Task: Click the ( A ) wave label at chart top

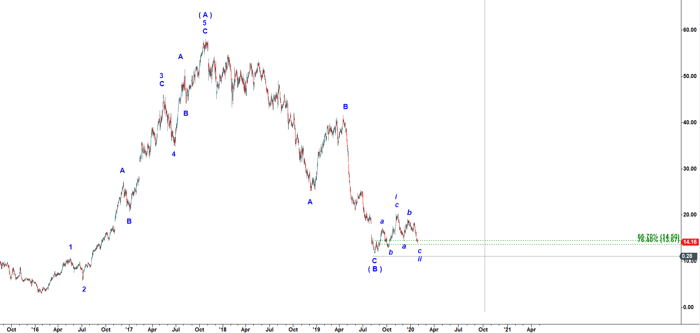Action: [205, 15]
